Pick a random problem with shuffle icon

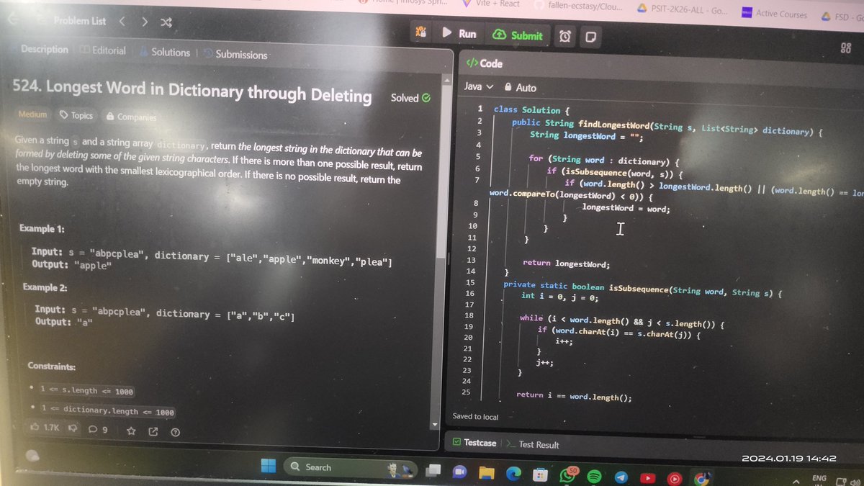[x=166, y=22]
